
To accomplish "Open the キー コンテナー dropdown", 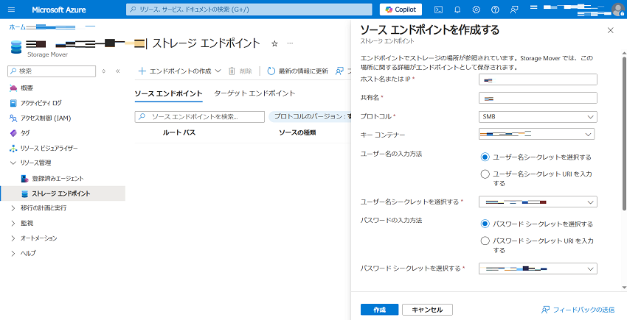I will pos(537,135).
